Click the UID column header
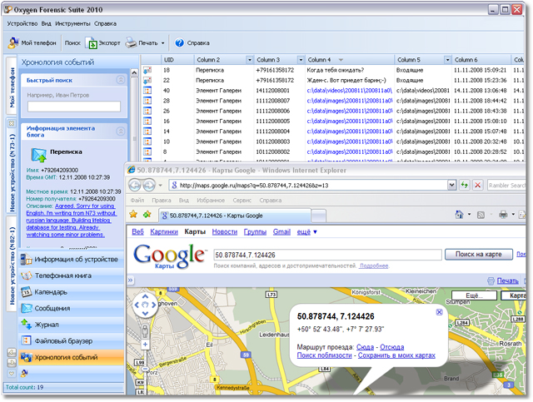 tap(177, 60)
